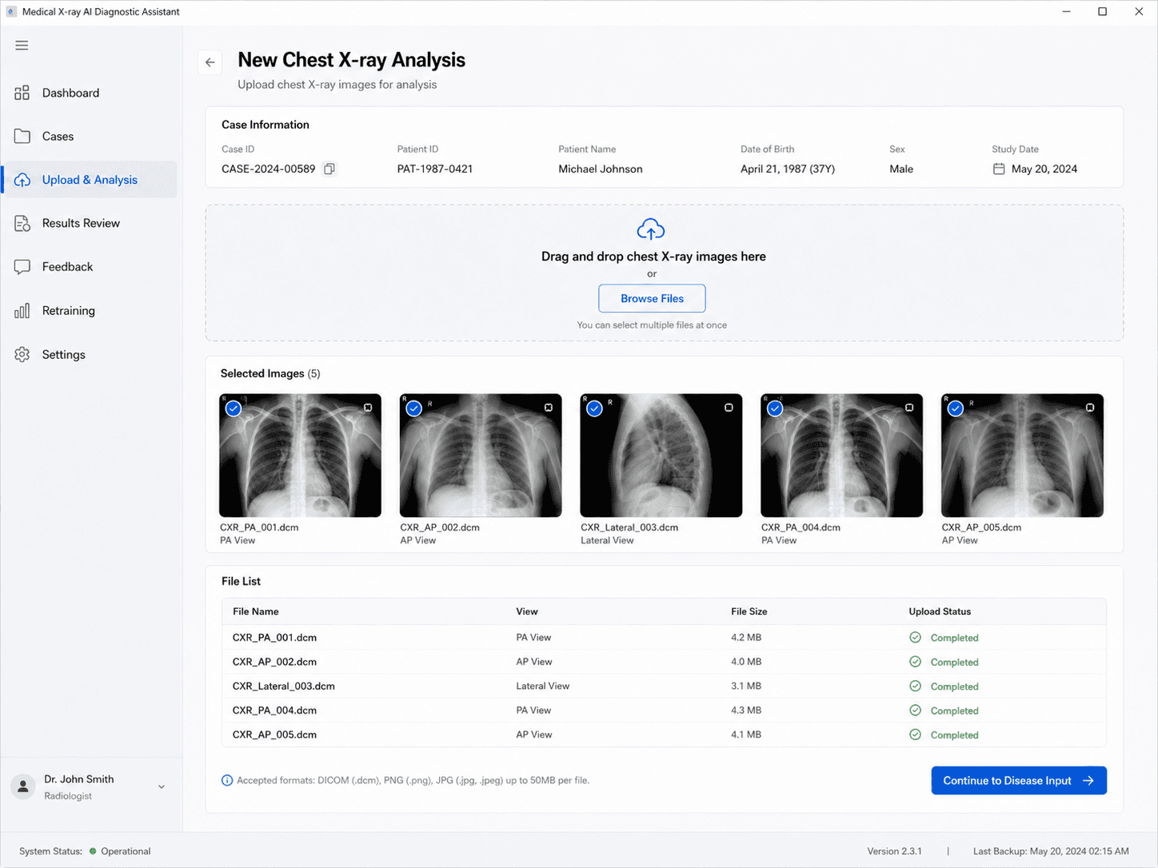1158x868 pixels.
Task: Copy the Case ID with copy icon
Action: (329, 169)
